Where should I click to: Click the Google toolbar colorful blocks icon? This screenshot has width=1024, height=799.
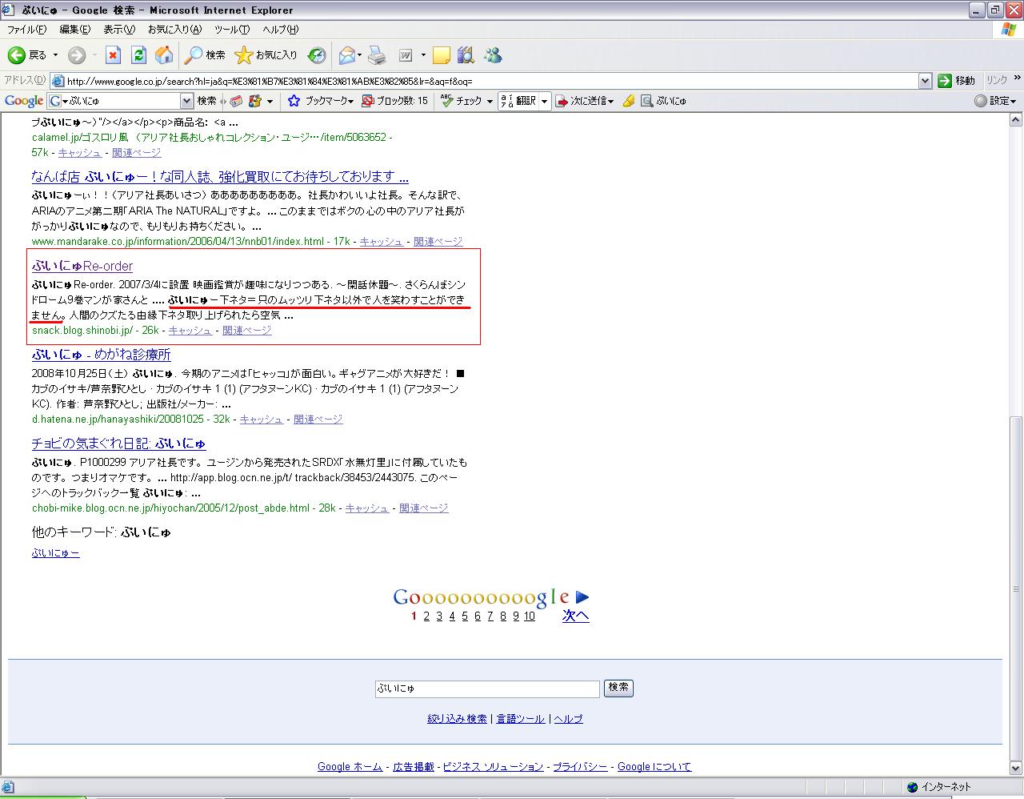pyautogui.click(x=256, y=101)
